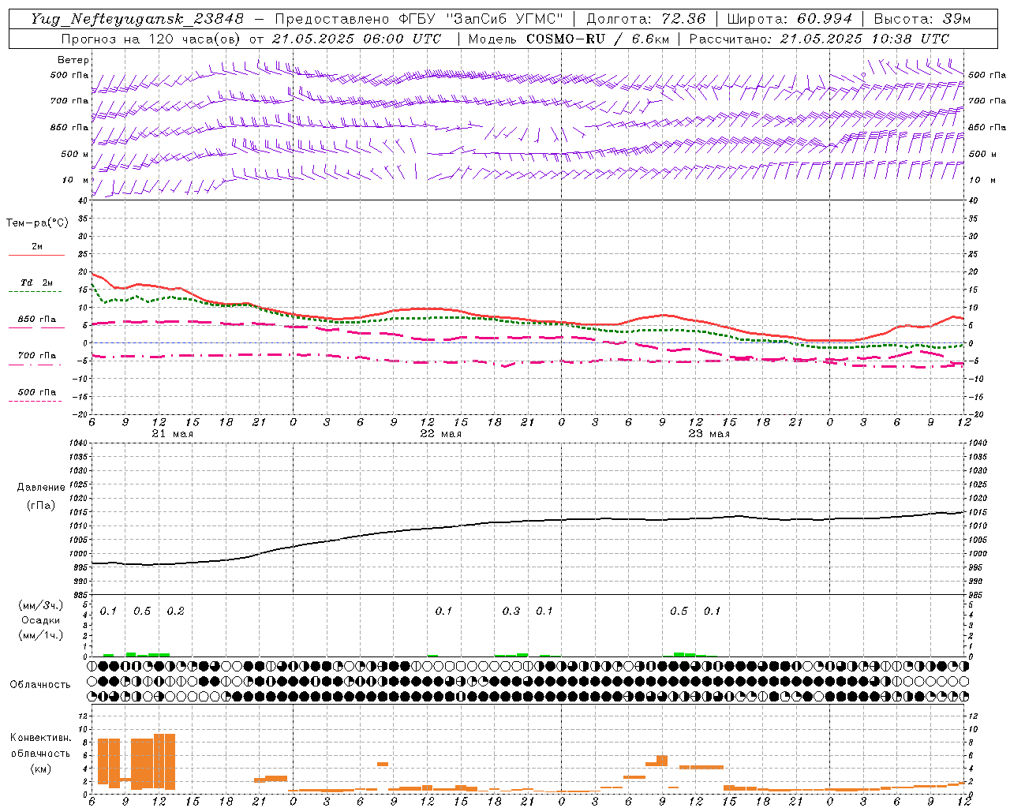Click the Осадки panel label
Image resolution: width=1010 pixels, height=808 pixels.
40,620
